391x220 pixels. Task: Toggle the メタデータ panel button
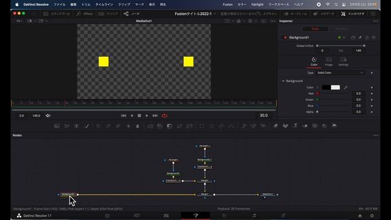point(324,13)
